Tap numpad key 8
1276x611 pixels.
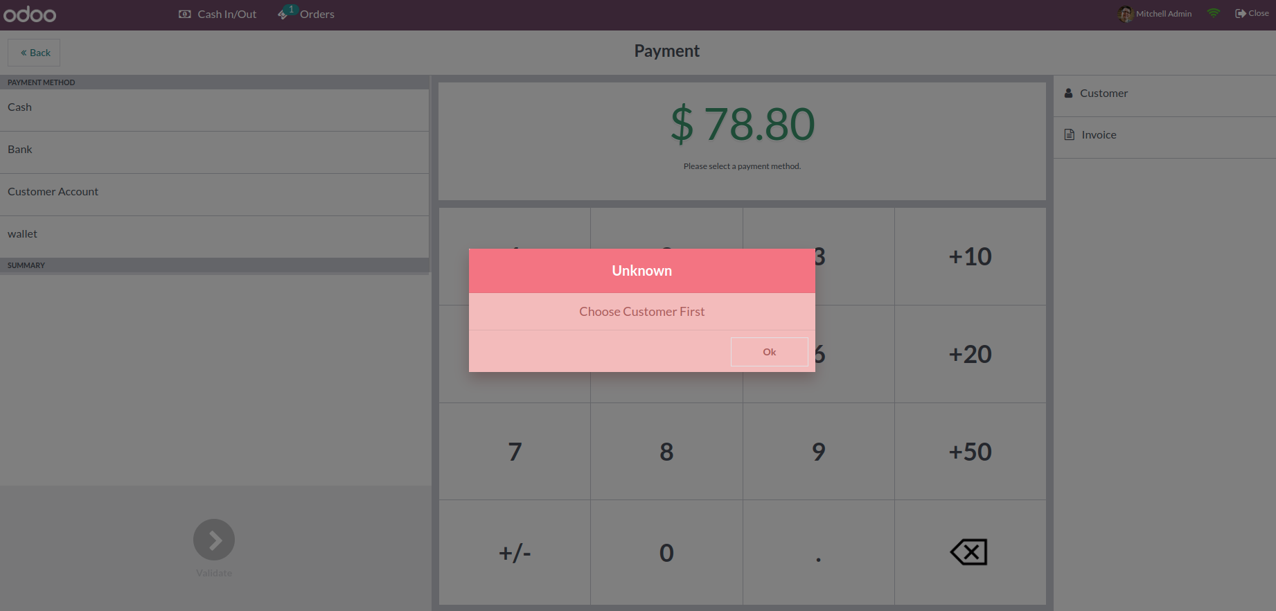point(666,452)
